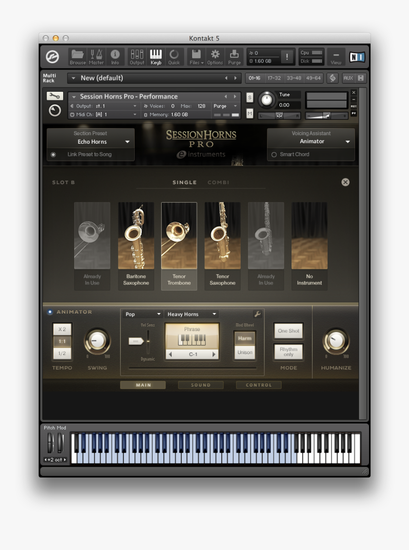The image size is (409, 550).
Task: Choose the Tenor Trombone instrument
Action: click(179, 246)
